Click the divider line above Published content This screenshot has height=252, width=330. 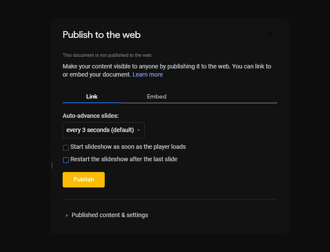170,199
